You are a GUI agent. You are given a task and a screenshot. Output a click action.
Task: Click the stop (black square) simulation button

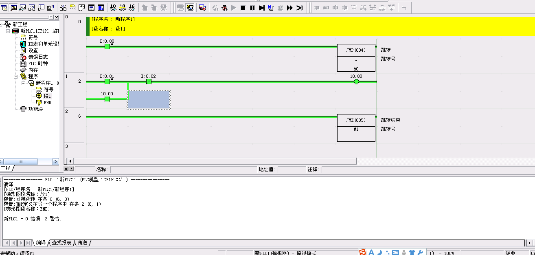tap(243, 8)
